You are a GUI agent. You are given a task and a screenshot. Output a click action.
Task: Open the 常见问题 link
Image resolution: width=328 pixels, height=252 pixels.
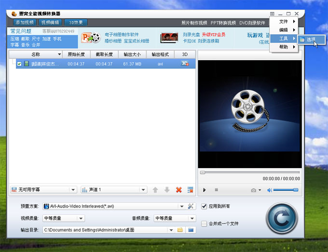pos(21,31)
